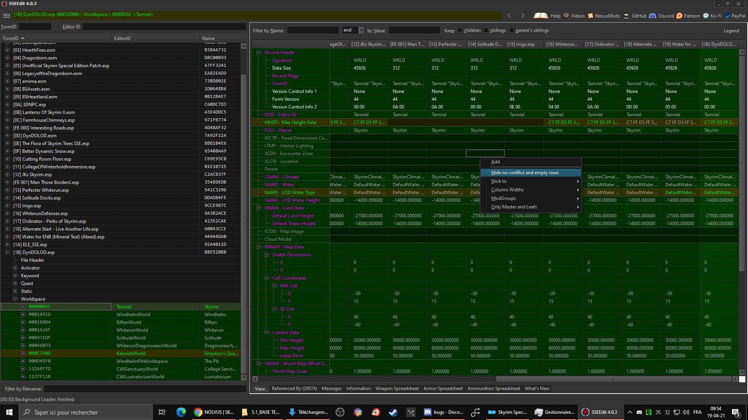Show hidden system tray icons
The width and height of the screenshot is (748, 420).
[630, 412]
